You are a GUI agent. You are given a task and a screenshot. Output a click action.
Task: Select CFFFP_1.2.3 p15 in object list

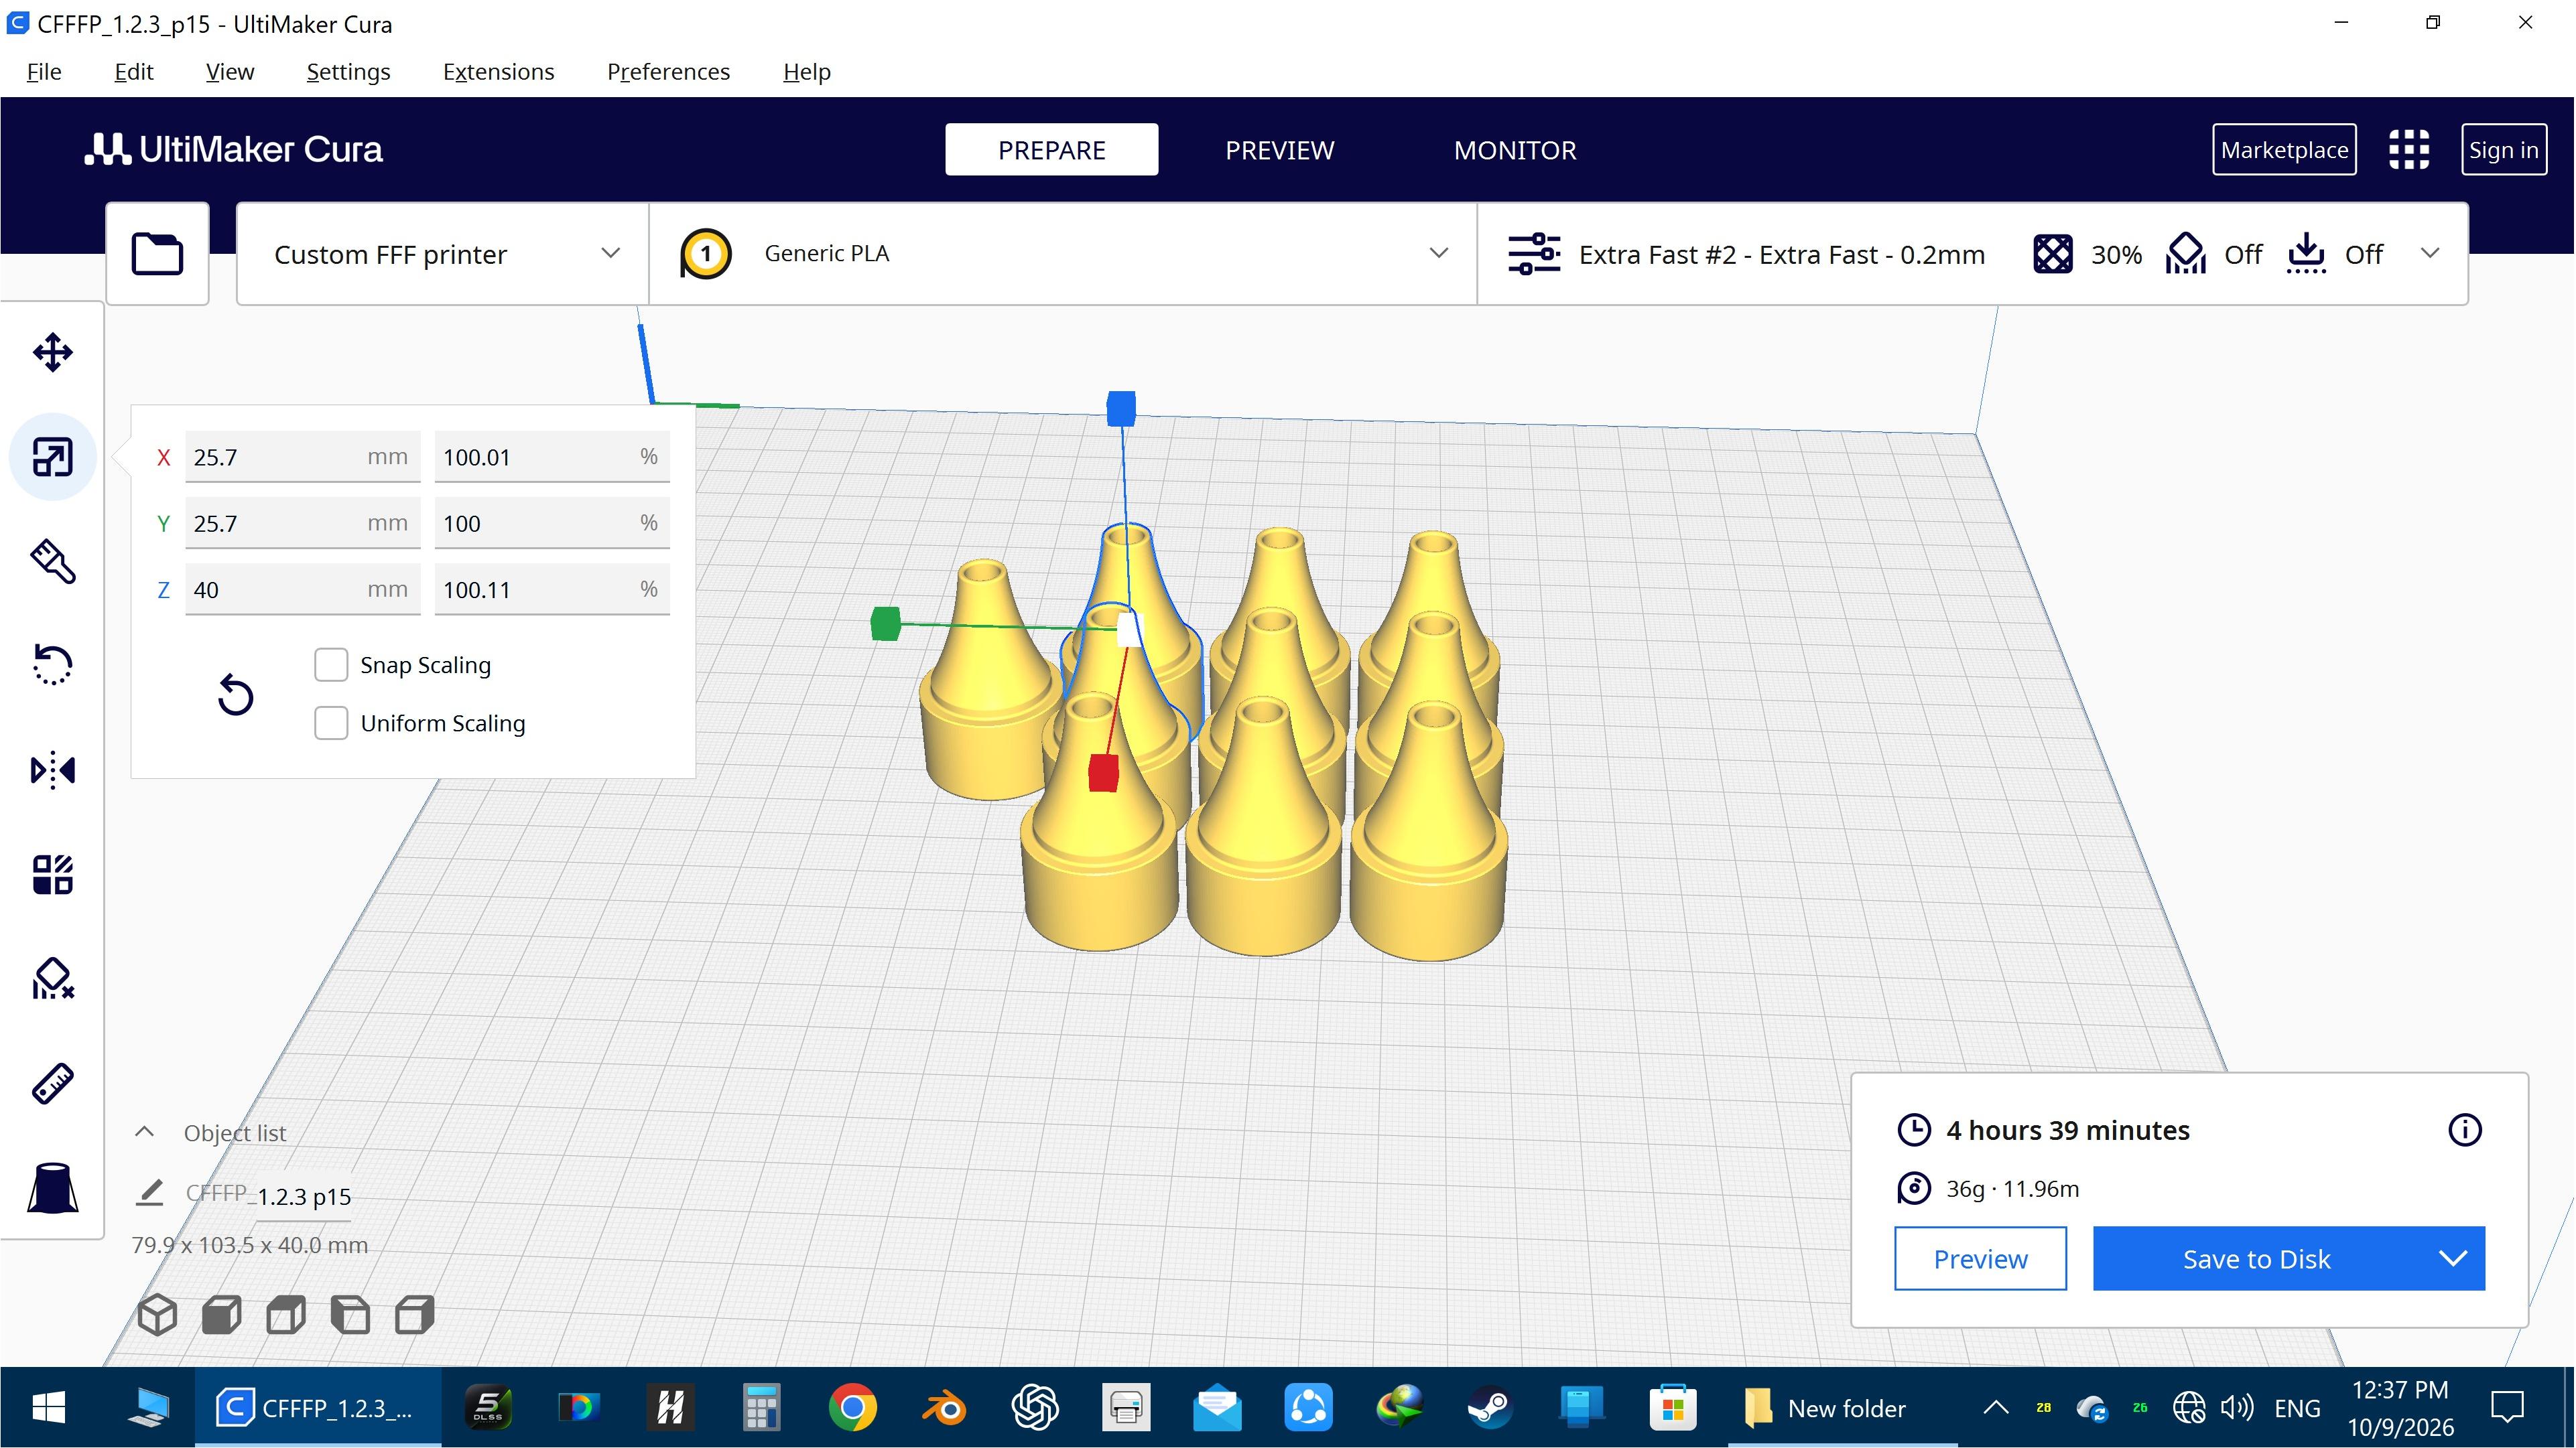point(269,1196)
